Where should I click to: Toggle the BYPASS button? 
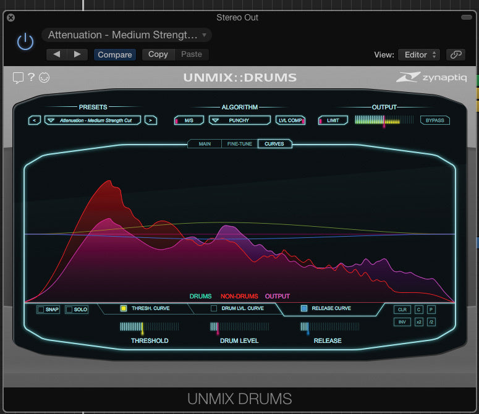pyautogui.click(x=434, y=120)
